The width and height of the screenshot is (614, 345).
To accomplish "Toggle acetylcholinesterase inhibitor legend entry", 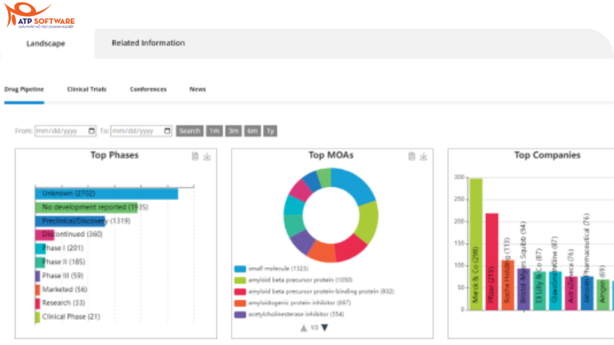I will click(x=288, y=314).
